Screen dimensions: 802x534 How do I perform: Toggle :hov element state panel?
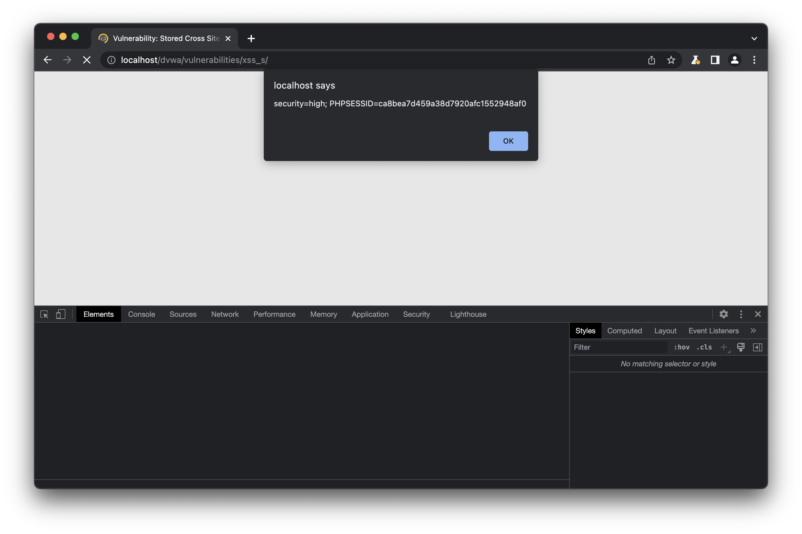point(681,347)
